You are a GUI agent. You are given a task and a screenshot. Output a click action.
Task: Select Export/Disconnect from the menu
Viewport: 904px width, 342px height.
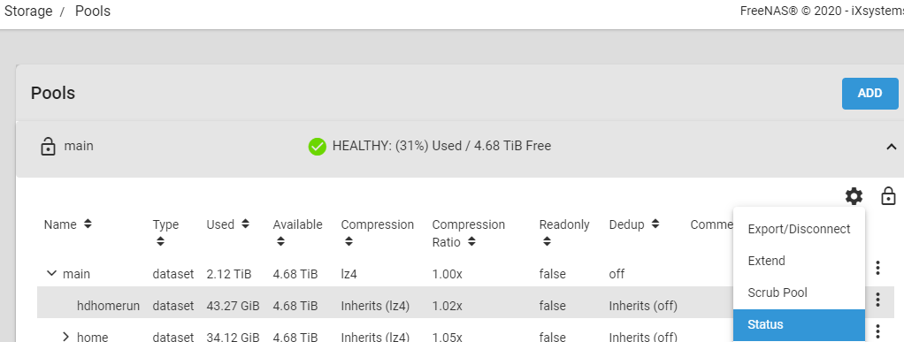pyautogui.click(x=799, y=229)
